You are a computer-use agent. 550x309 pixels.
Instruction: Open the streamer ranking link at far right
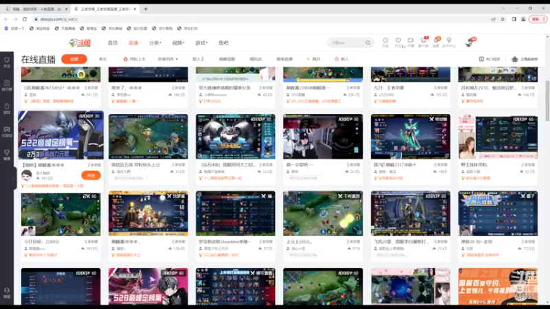point(525,59)
